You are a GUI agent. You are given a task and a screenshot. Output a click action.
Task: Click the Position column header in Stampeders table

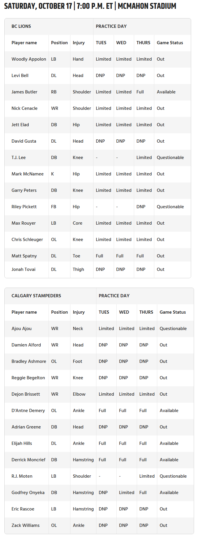(x=59, y=312)
